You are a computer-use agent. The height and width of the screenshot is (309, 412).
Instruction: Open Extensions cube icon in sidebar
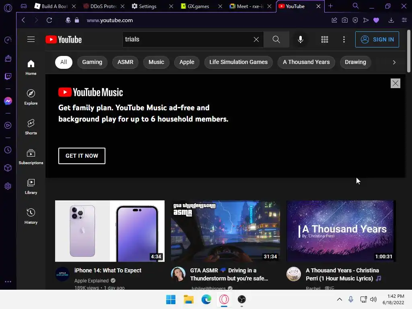8,168
